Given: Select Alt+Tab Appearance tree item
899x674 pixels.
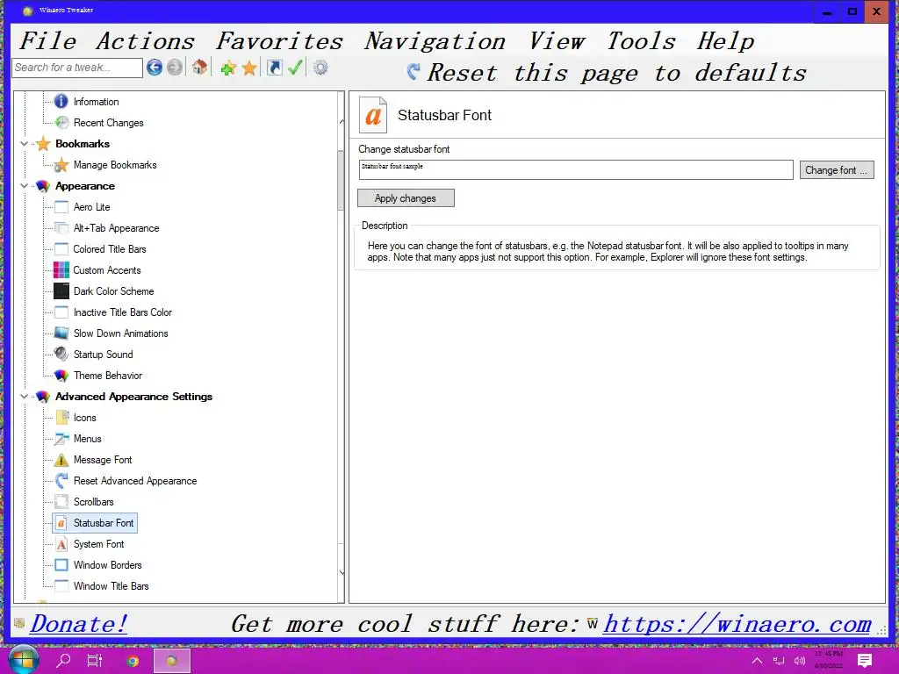Looking at the screenshot, I should tap(117, 228).
